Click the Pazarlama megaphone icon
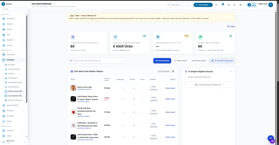 point(3,60)
